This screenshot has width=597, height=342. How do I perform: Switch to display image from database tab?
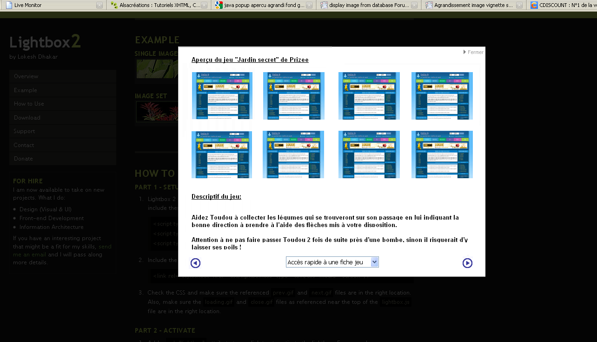[369, 5]
